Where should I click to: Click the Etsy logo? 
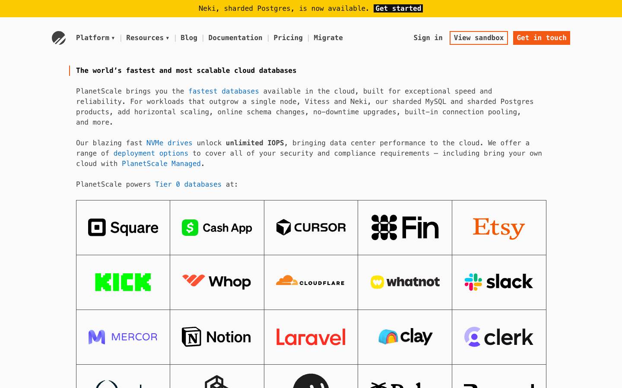499,228
